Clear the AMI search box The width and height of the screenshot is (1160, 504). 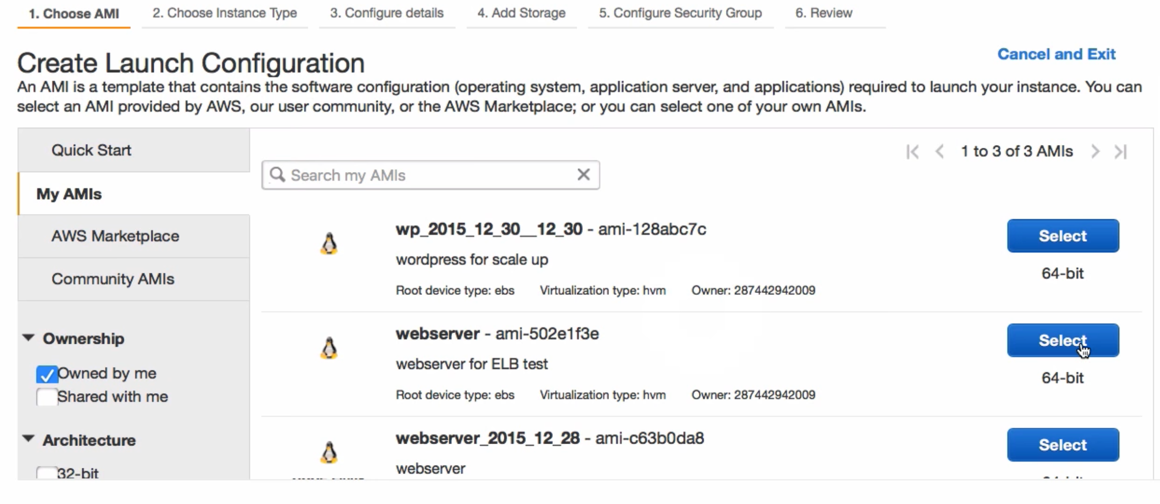click(583, 174)
